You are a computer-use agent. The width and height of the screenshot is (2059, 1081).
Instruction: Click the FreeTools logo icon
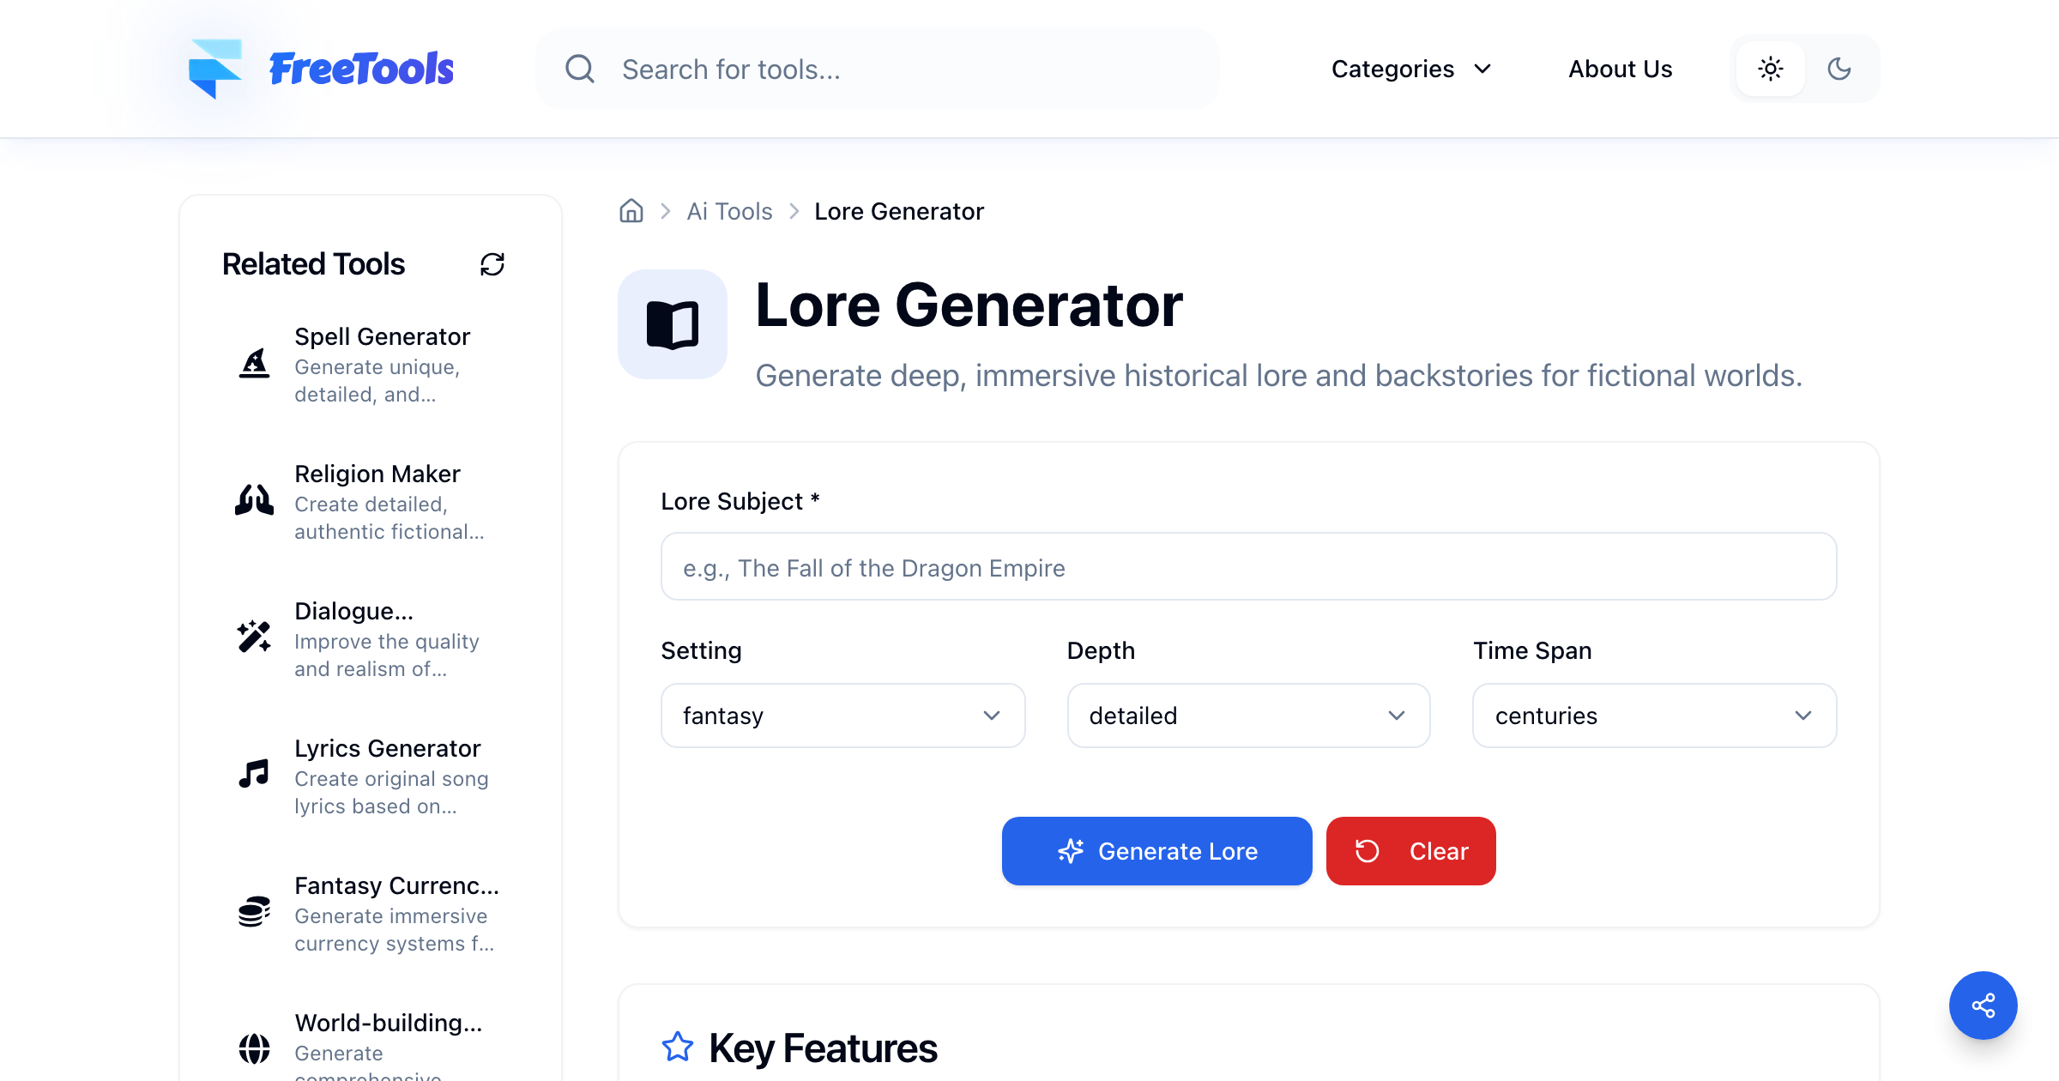(215, 69)
